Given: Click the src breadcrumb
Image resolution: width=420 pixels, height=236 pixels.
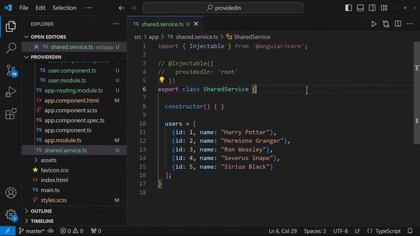Looking at the screenshot, I should (138, 37).
